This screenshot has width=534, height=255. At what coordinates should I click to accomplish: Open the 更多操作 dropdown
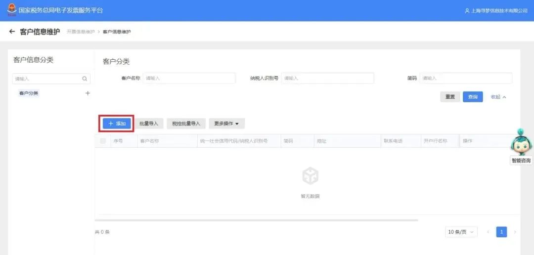(x=226, y=124)
